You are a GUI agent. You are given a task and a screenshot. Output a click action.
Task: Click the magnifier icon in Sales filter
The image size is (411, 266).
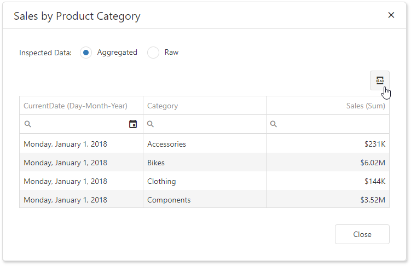click(x=274, y=124)
